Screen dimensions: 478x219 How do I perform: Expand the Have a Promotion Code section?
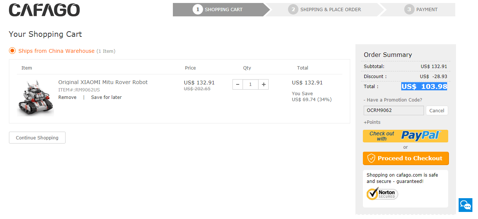pos(393,100)
